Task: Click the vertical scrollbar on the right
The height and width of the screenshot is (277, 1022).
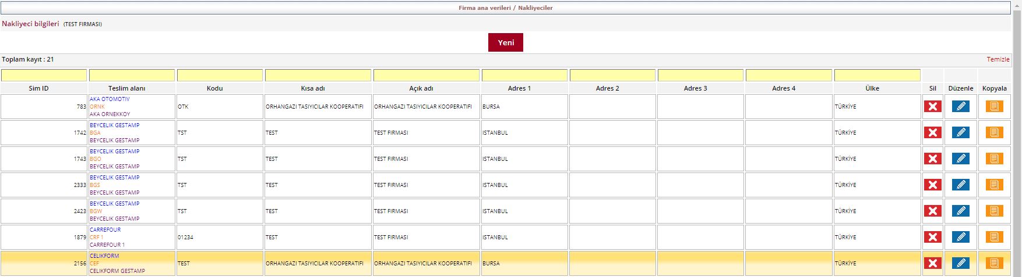Action: tap(1017, 145)
